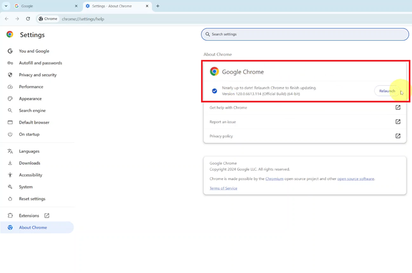The image size is (412, 273).
Task: Click external link icon for Privacy policy
Action: tap(398, 136)
